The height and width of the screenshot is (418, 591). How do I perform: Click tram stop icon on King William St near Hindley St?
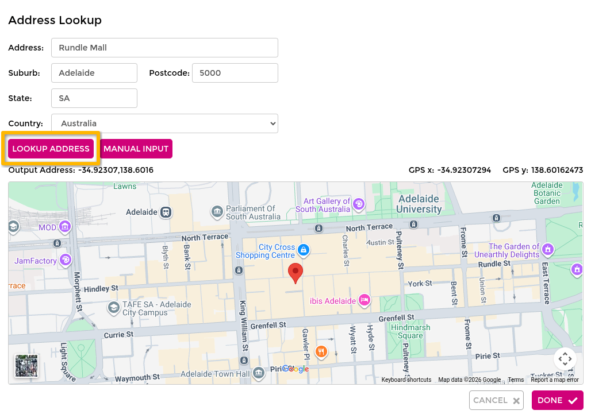tap(239, 270)
